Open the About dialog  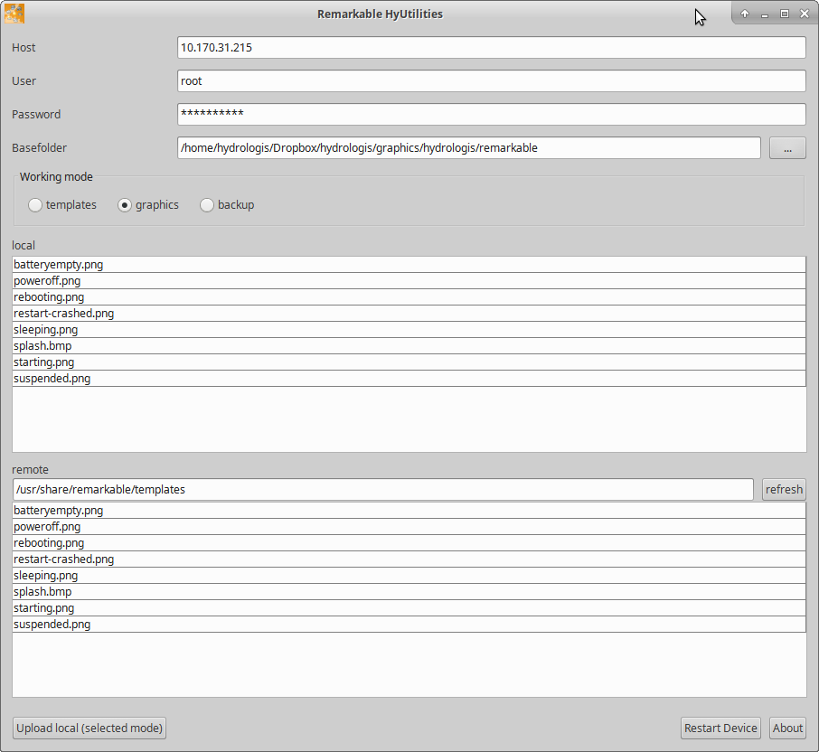[787, 728]
